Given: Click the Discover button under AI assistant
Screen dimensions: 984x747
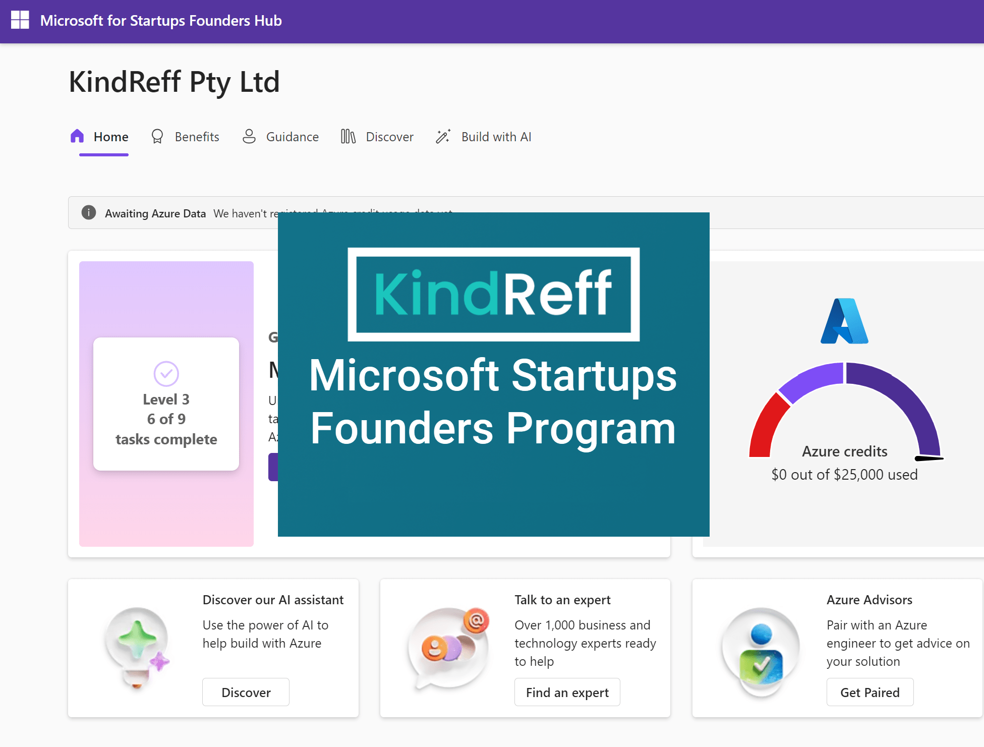Looking at the screenshot, I should 245,692.
